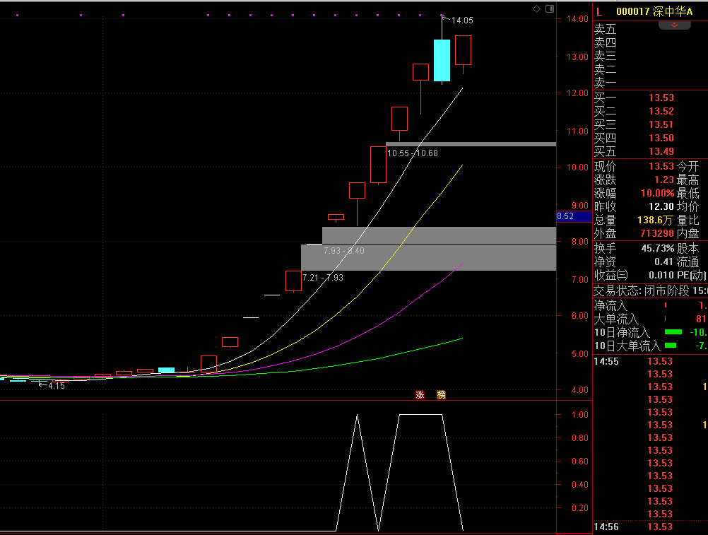Screen dimensions: 708x535
Task: Select the cyan candlestick near 14.05
Action: coord(442,61)
